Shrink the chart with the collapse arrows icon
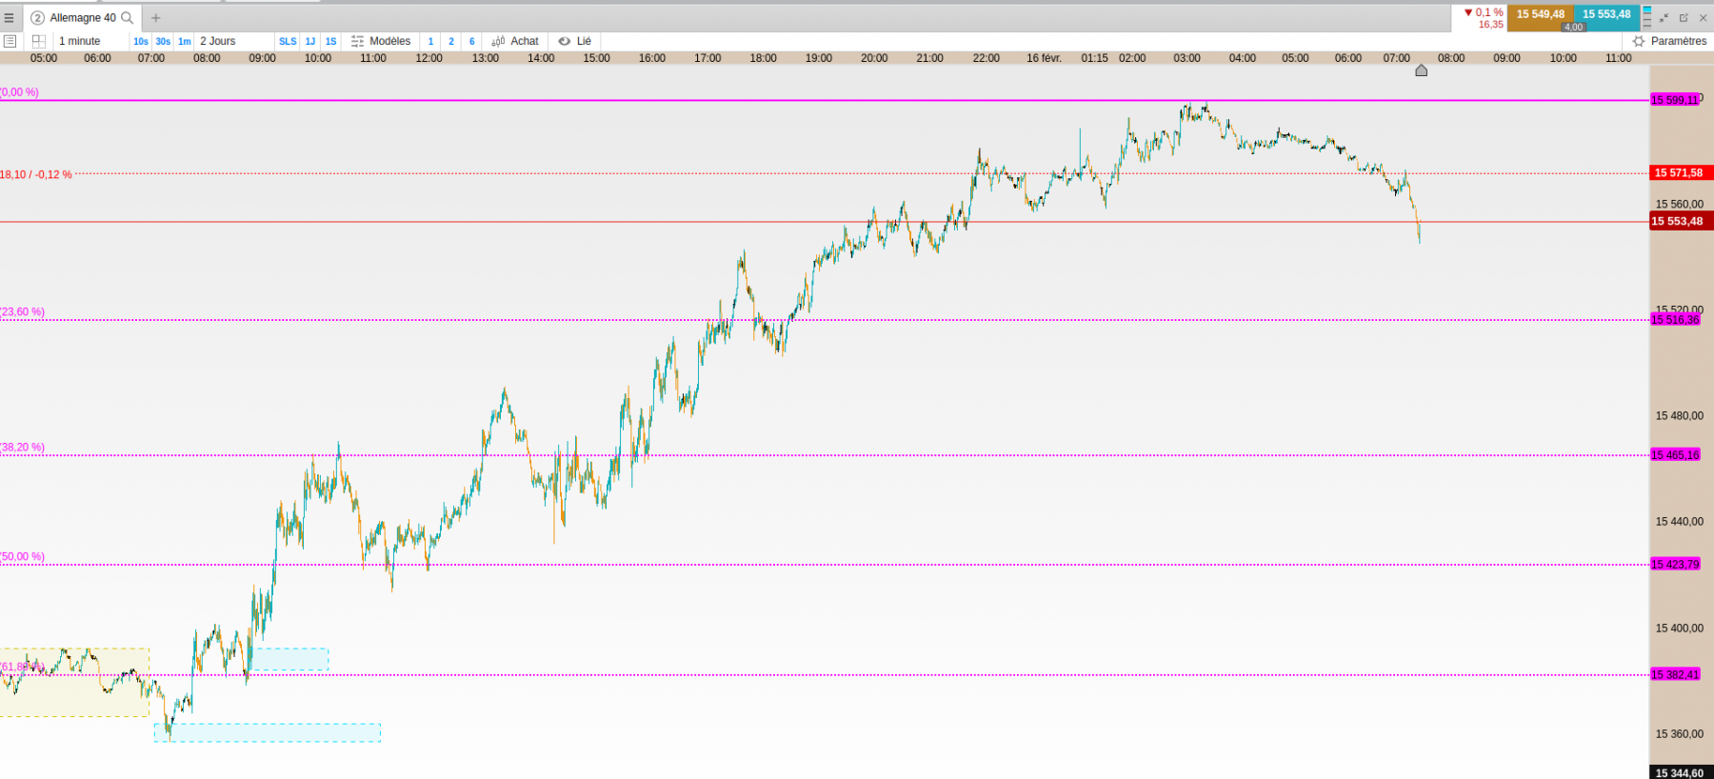Viewport: 1714px width, 779px height. (1664, 18)
